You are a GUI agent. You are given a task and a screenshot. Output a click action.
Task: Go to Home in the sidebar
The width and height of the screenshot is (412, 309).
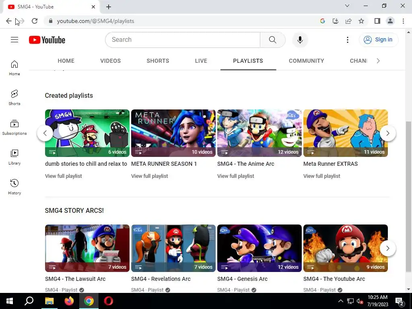(14, 68)
